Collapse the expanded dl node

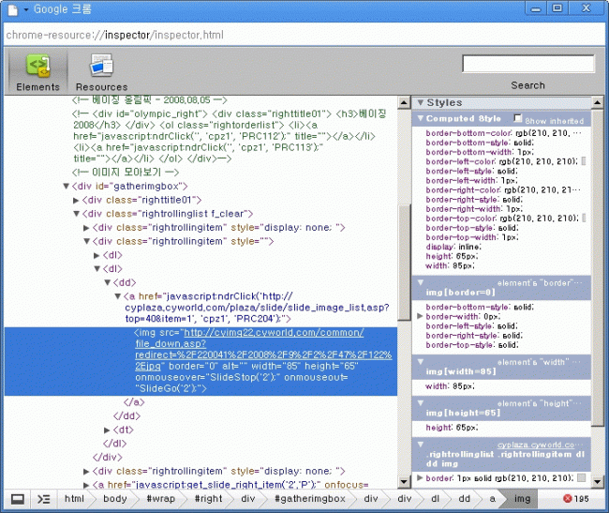pos(97,269)
